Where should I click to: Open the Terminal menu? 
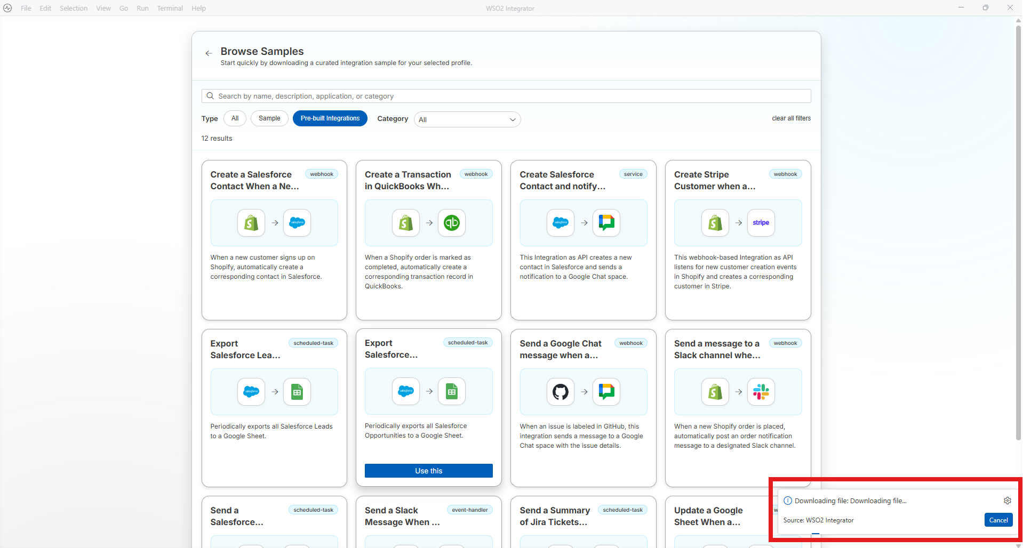(170, 8)
